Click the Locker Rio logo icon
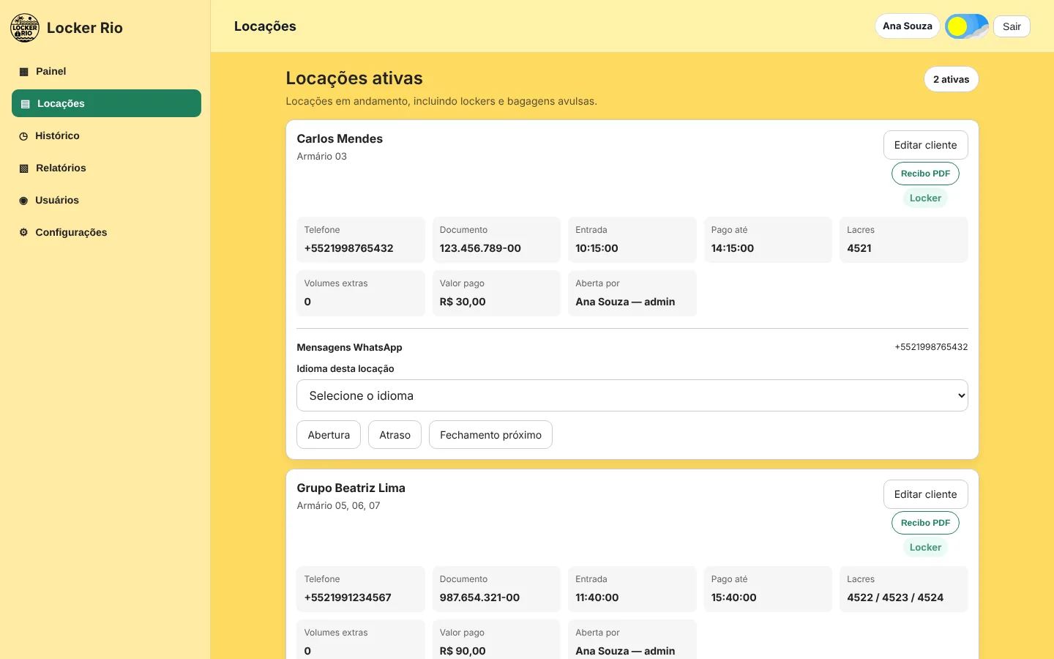The image size is (1054, 659). tap(25, 28)
